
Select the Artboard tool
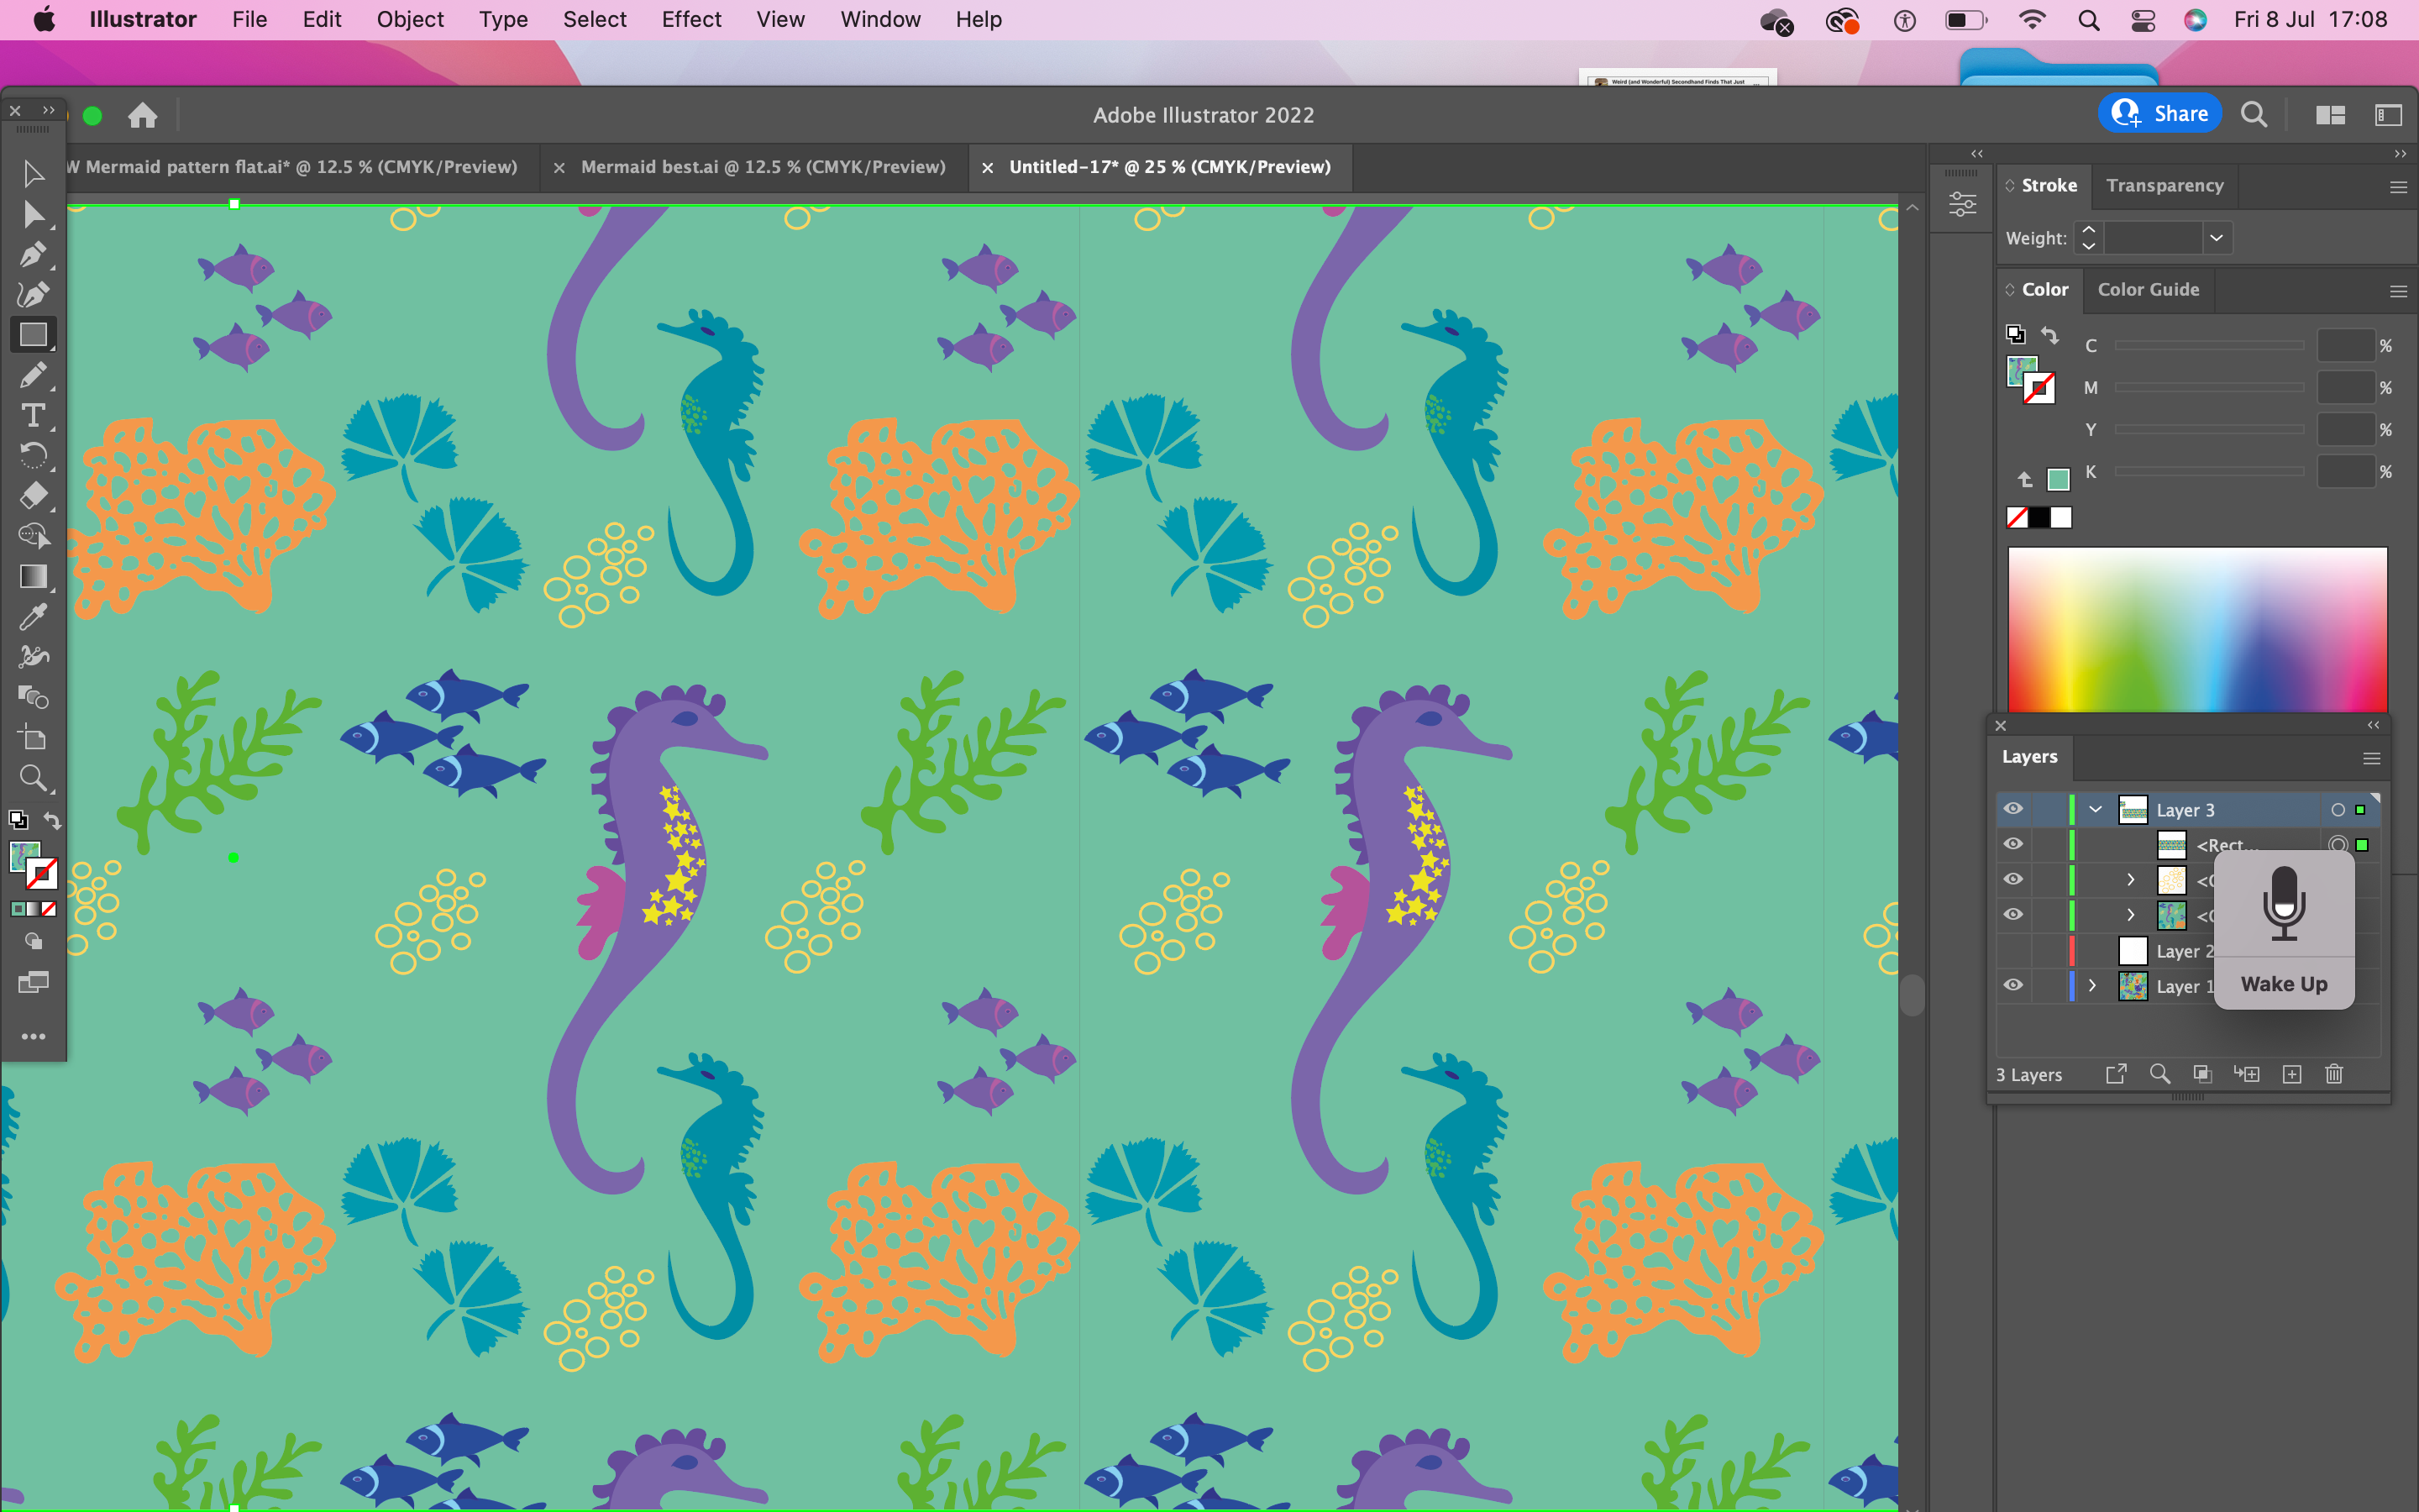[33, 738]
